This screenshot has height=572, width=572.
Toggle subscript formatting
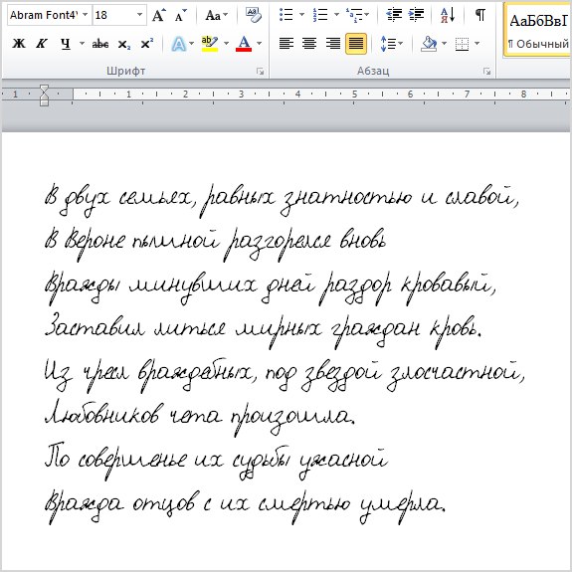pyautogui.click(x=124, y=44)
